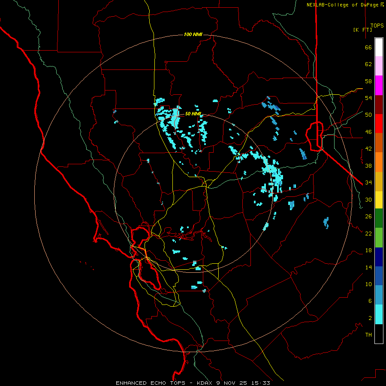
Task: Click the white 66 K FT legend swatch
Action: (x=379, y=47)
